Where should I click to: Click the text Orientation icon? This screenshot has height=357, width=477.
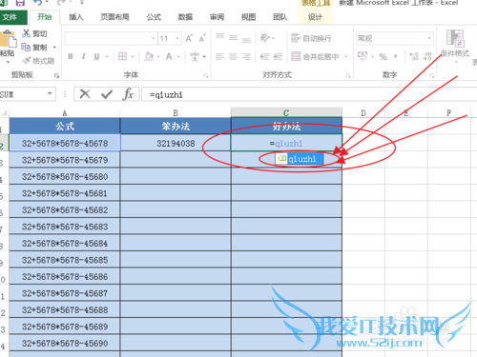coord(264,38)
